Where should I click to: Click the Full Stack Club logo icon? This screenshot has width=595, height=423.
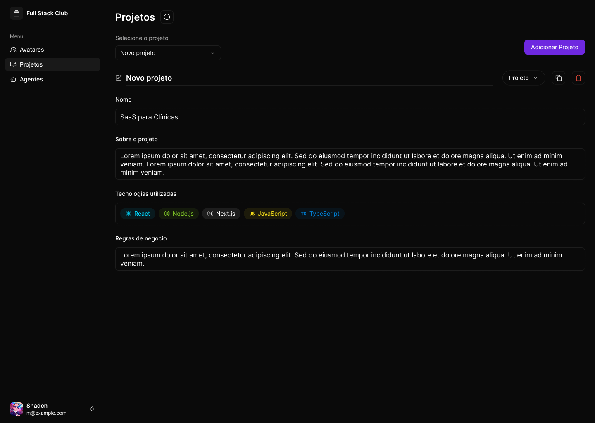point(17,13)
